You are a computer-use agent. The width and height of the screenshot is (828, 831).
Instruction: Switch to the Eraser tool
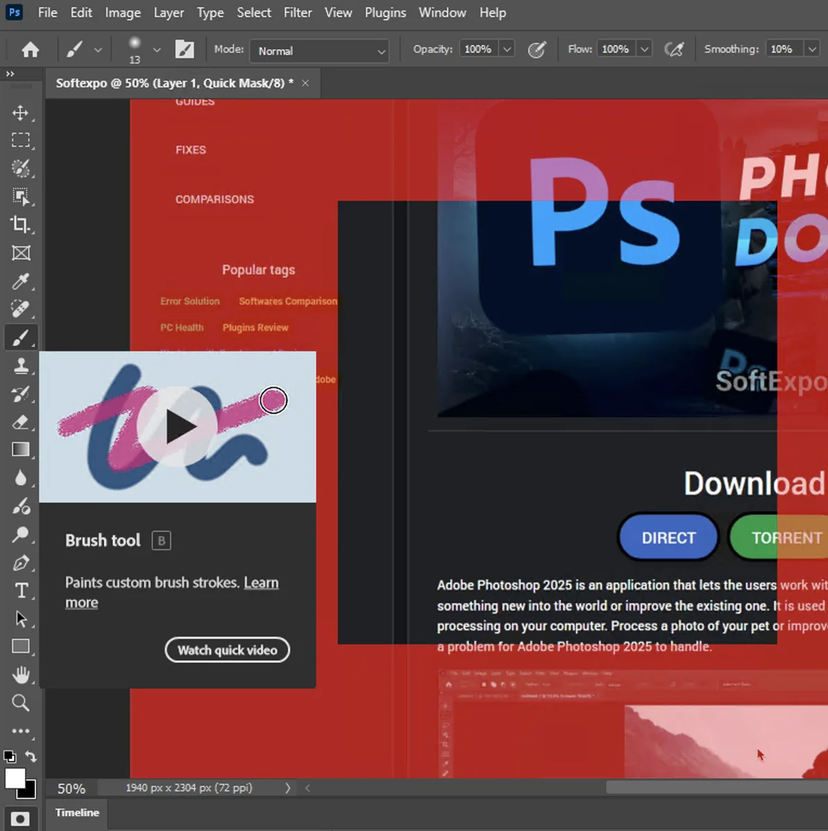[21, 421]
